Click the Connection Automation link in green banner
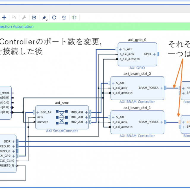Screen dimensions: 190x190 (17, 26)
